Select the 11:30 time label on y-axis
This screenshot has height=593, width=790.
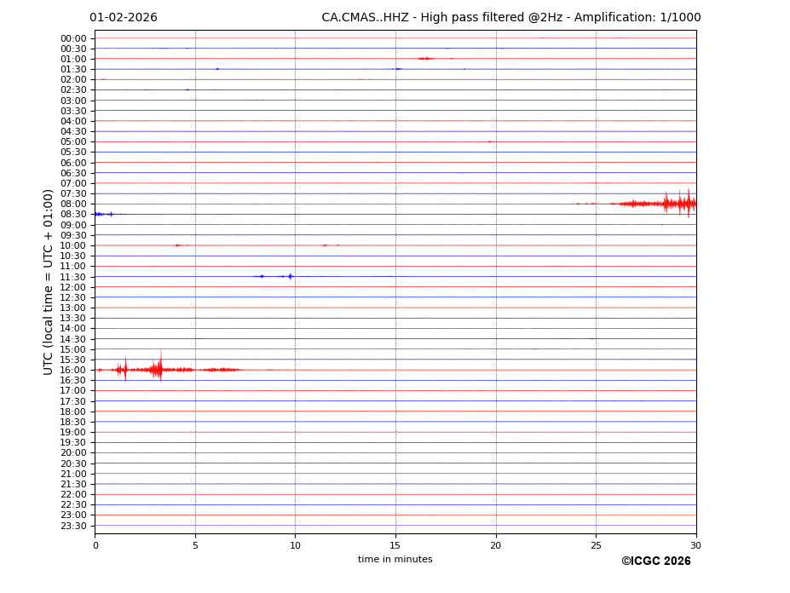(73, 277)
